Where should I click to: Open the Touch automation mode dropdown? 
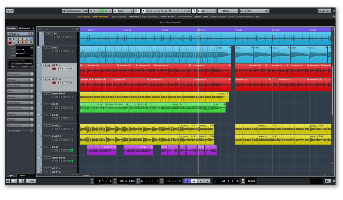[125, 11]
